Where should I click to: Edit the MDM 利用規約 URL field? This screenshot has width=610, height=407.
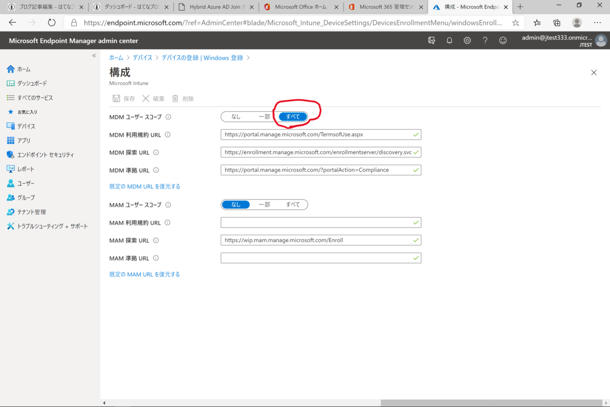click(321, 135)
